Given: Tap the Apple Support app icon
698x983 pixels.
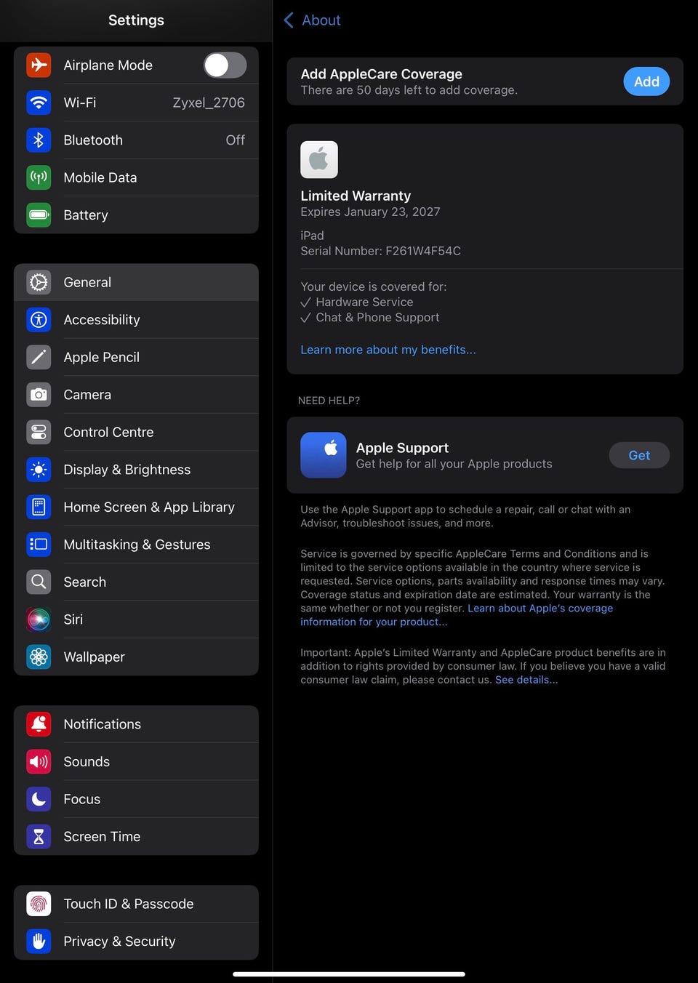Looking at the screenshot, I should 324,455.
